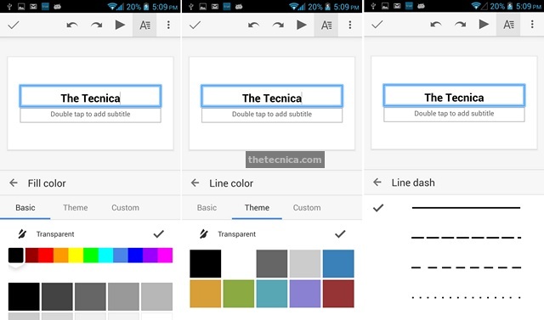Image resolution: width=544 pixels, height=320 pixels.
Task: Choose Transparent option in Fill color
Action: (x=90, y=234)
